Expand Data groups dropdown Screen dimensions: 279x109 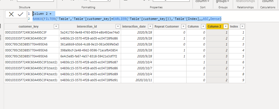point(222,1)
